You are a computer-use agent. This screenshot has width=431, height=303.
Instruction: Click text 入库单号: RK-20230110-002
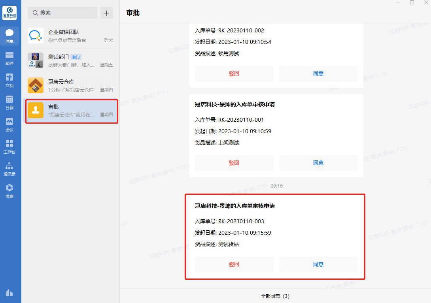pos(229,30)
